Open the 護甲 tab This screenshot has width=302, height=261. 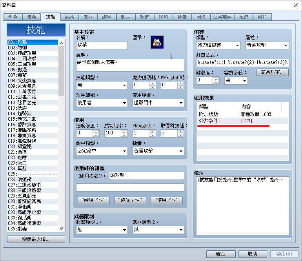tap(107, 17)
